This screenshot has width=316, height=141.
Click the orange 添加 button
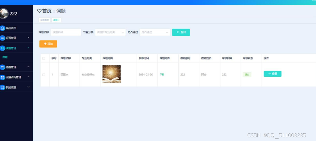[48, 44]
